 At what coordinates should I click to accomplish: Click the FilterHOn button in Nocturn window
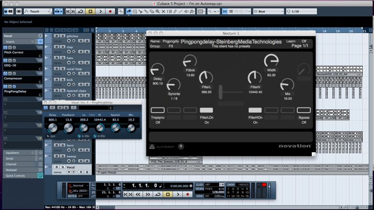point(255,110)
